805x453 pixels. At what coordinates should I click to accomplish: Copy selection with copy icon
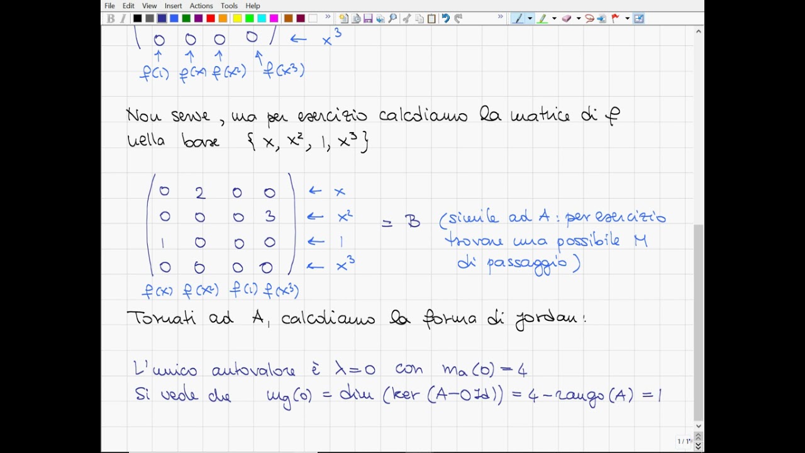click(x=419, y=18)
